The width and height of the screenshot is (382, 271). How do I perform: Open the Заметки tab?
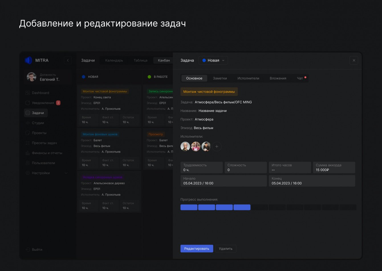click(x=220, y=78)
